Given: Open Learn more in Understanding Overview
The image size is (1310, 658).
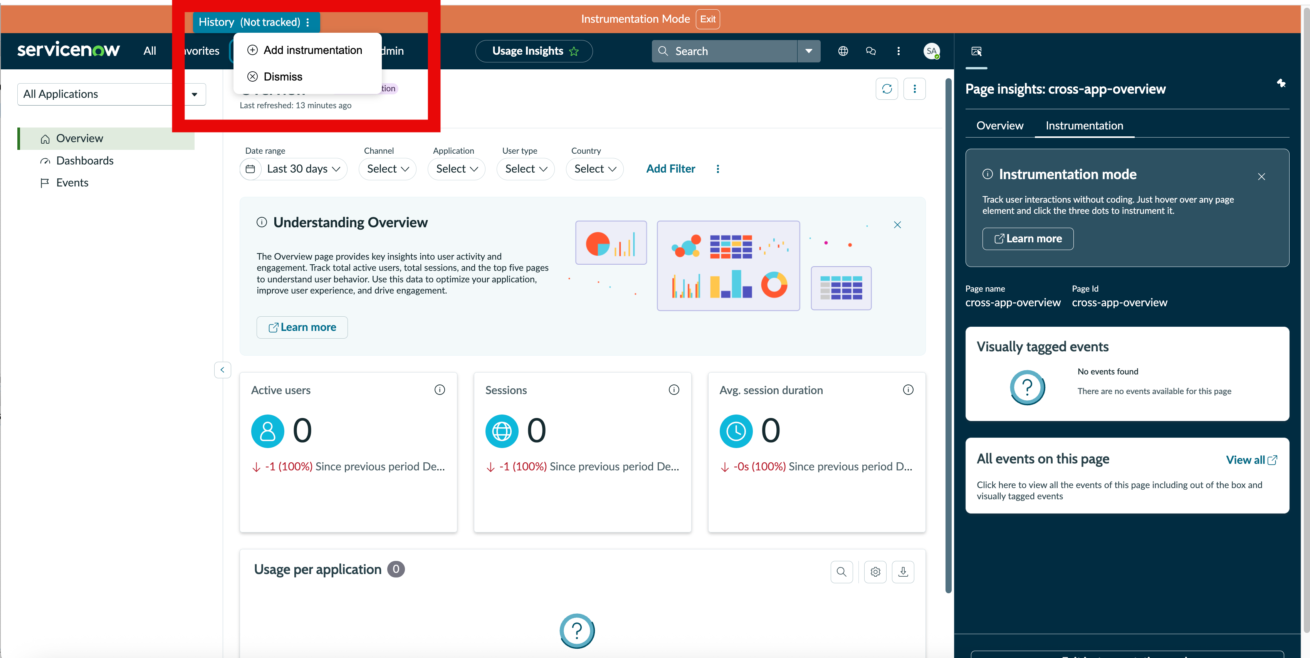Looking at the screenshot, I should (302, 327).
